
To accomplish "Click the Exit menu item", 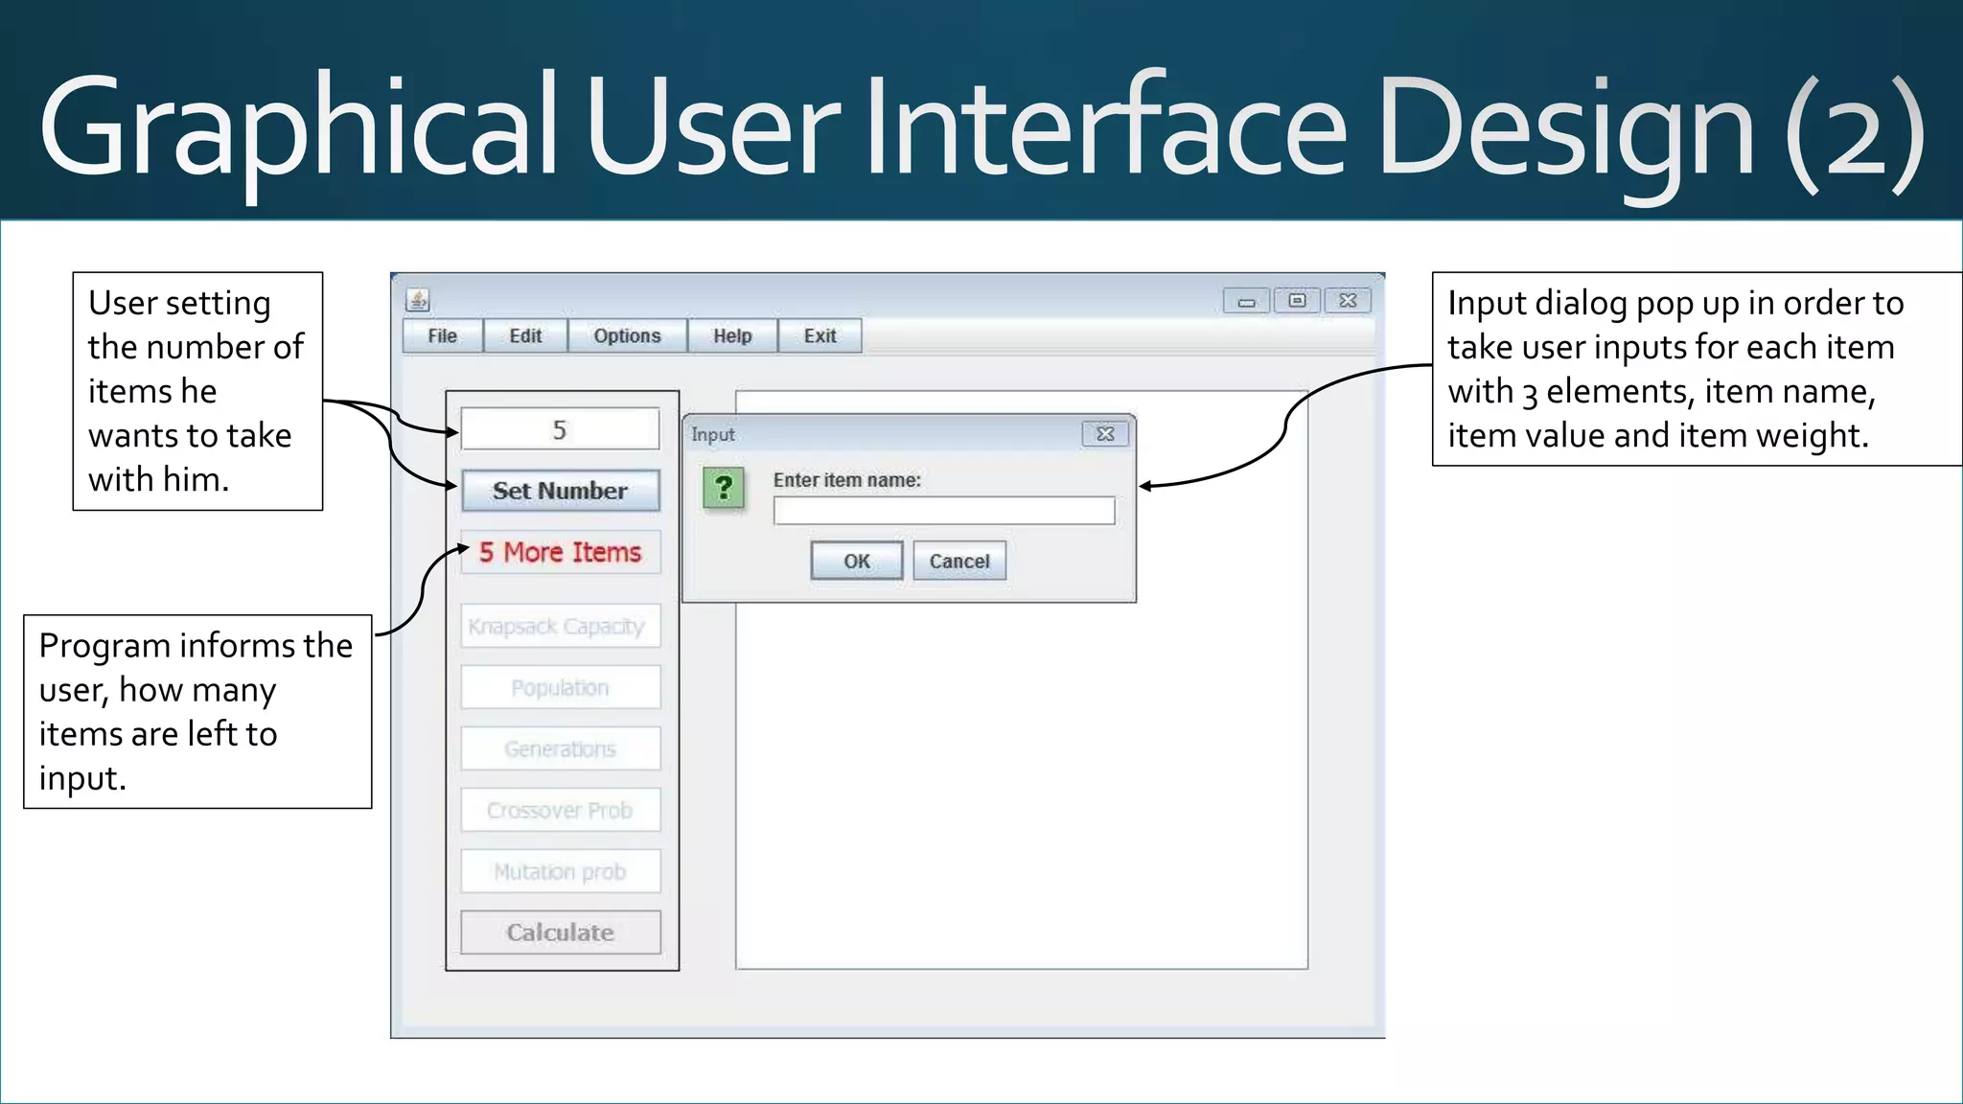I will click(x=820, y=336).
